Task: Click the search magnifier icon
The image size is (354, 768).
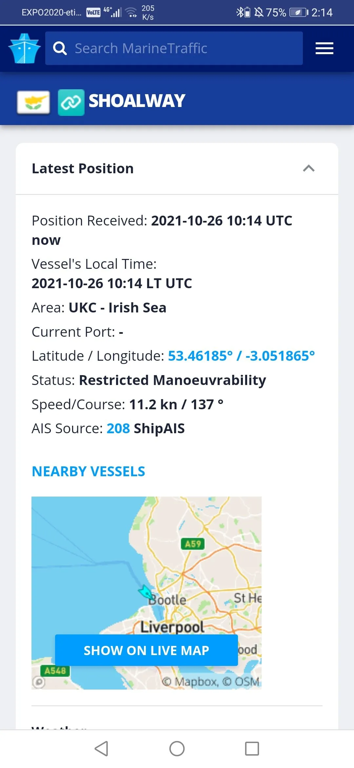Action: click(60, 49)
